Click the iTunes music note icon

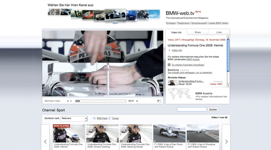(109, 118)
